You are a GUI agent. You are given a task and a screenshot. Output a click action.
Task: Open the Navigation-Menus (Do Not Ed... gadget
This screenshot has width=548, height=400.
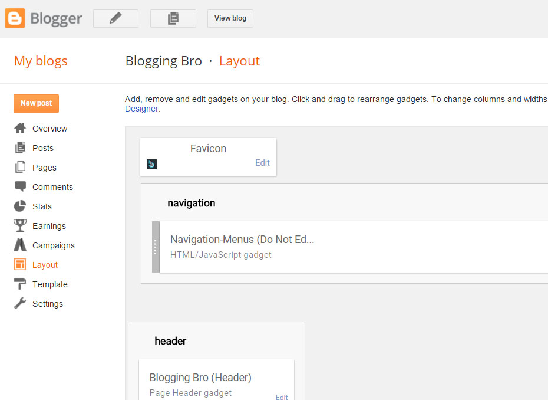tap(242, 240)
